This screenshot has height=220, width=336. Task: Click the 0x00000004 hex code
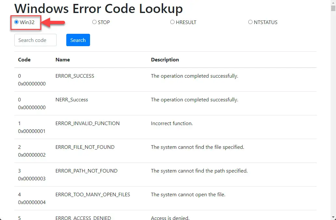pos(32,202)
